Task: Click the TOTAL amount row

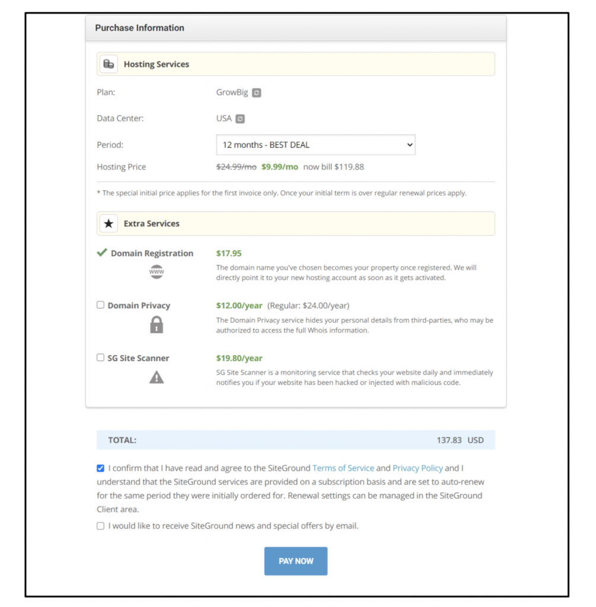Action: point(295,440)
